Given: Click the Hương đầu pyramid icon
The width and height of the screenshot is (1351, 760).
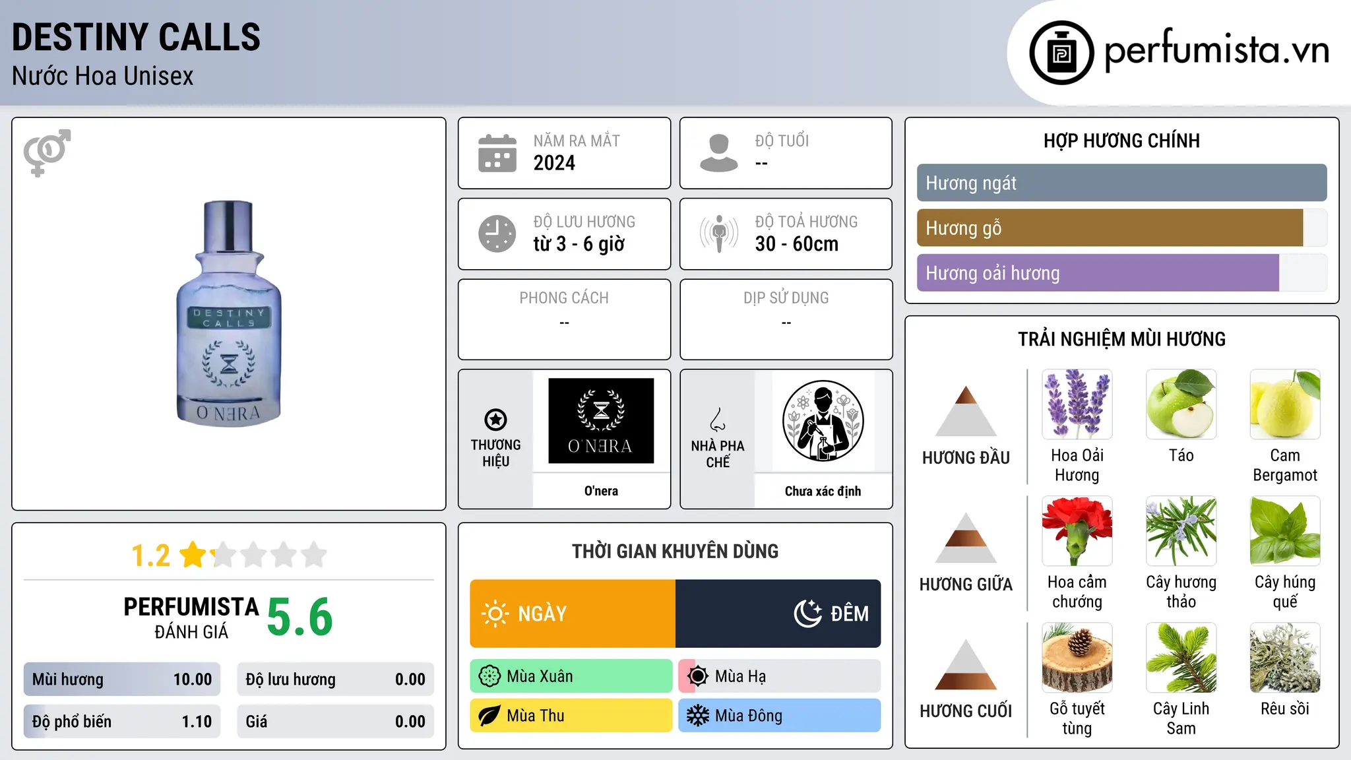Looking at the screenshot, I should pos(966,411).
